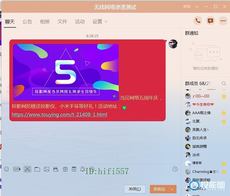Open the purple anniversary image in the message
Image resolution: width=230 pixels, height=196 pixels.
click(x=66, y=72)
